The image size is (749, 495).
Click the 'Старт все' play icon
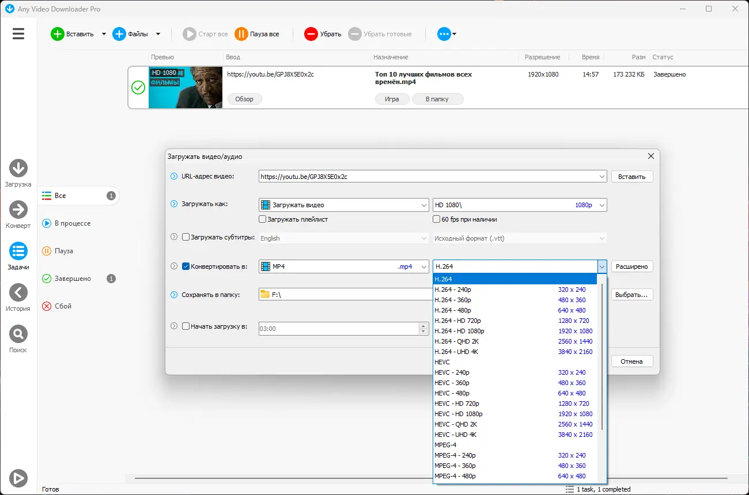(190, 34)
